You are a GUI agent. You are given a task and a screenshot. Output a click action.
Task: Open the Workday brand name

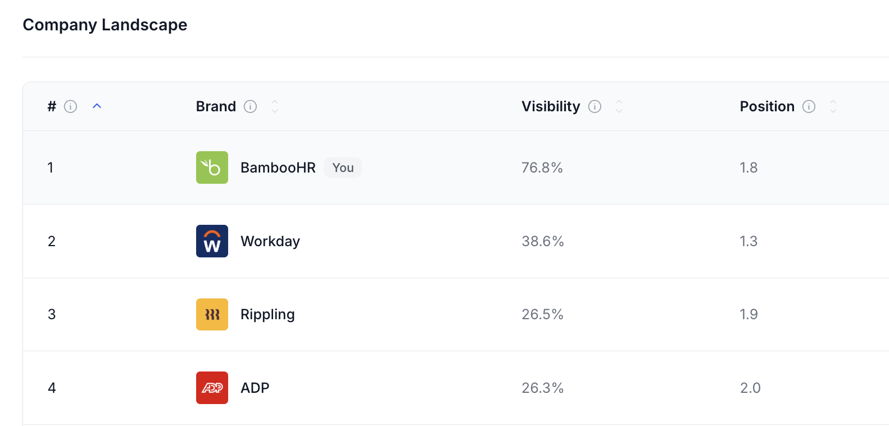point(270,241)
